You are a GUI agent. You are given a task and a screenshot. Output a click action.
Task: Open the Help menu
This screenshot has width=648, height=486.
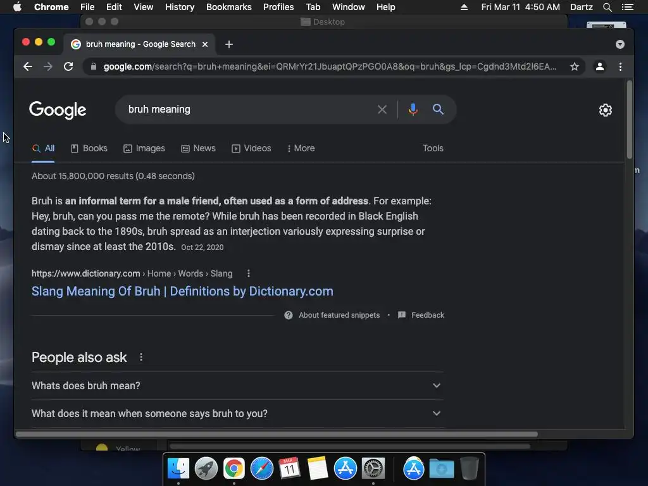click(385, 7)
